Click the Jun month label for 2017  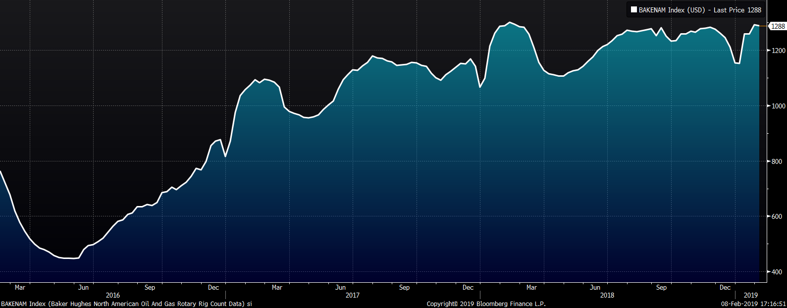(x=341, y=287)
